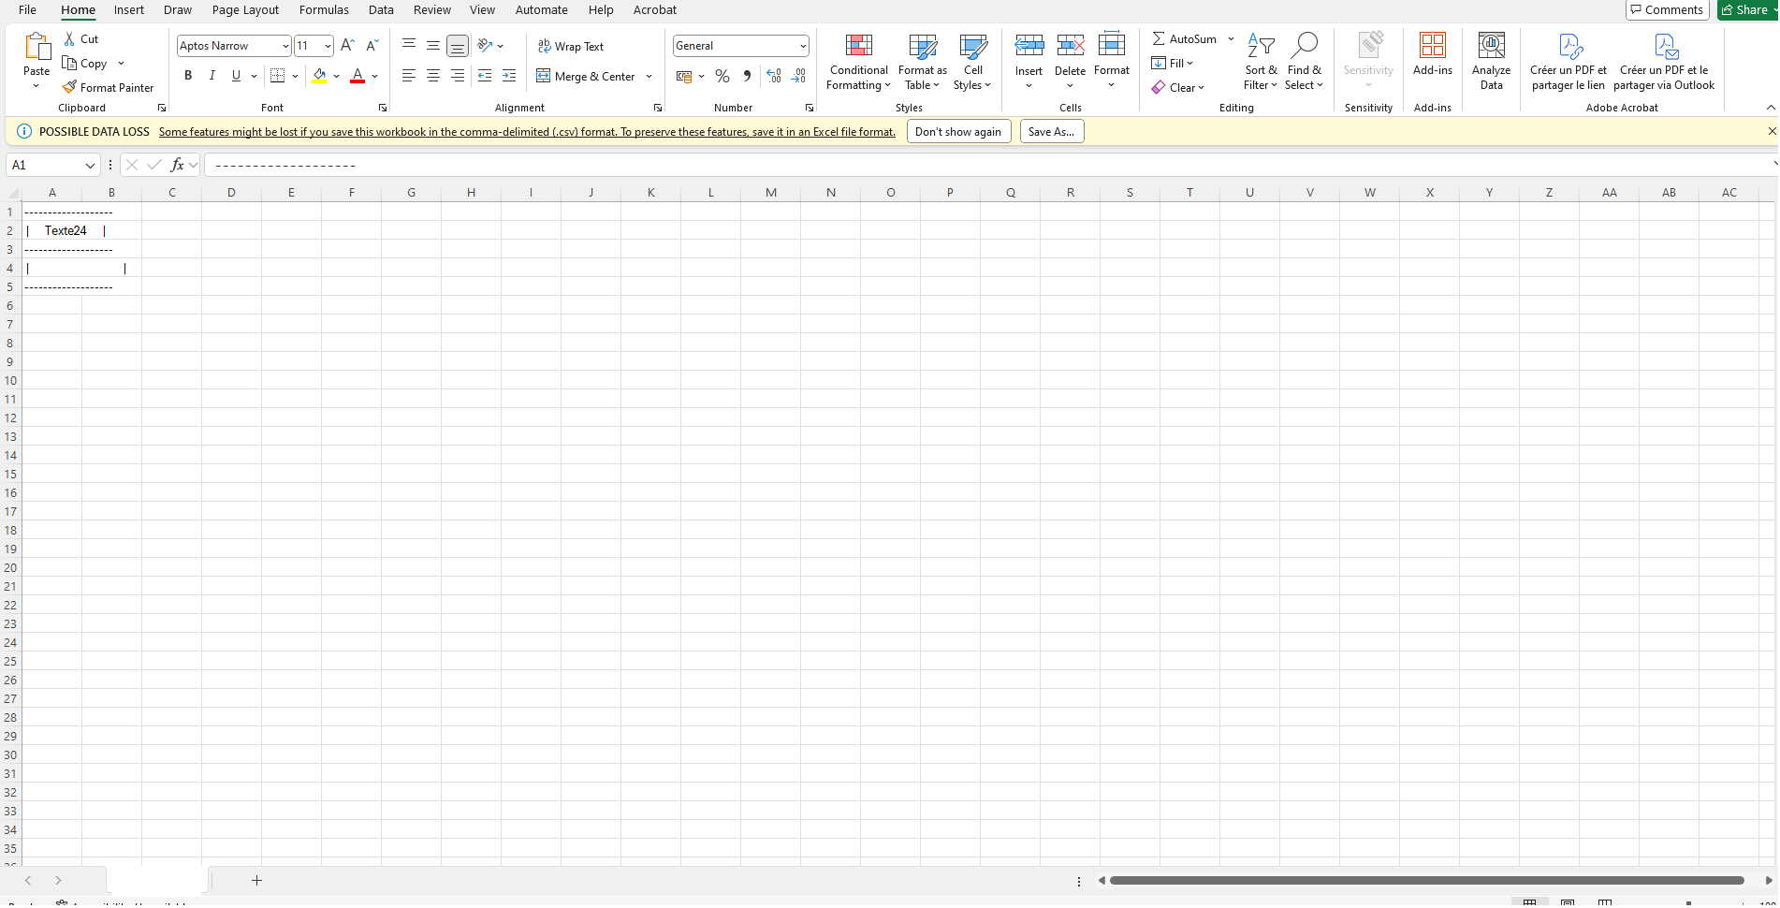Cut the selection with scissors icon

[x=69, y=39]
